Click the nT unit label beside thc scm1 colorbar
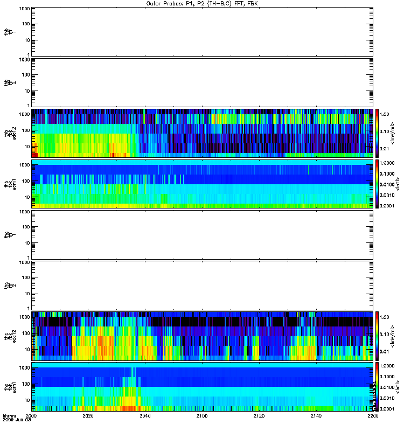The width and height of the screenshot is (404, 431). pos(398,387)
